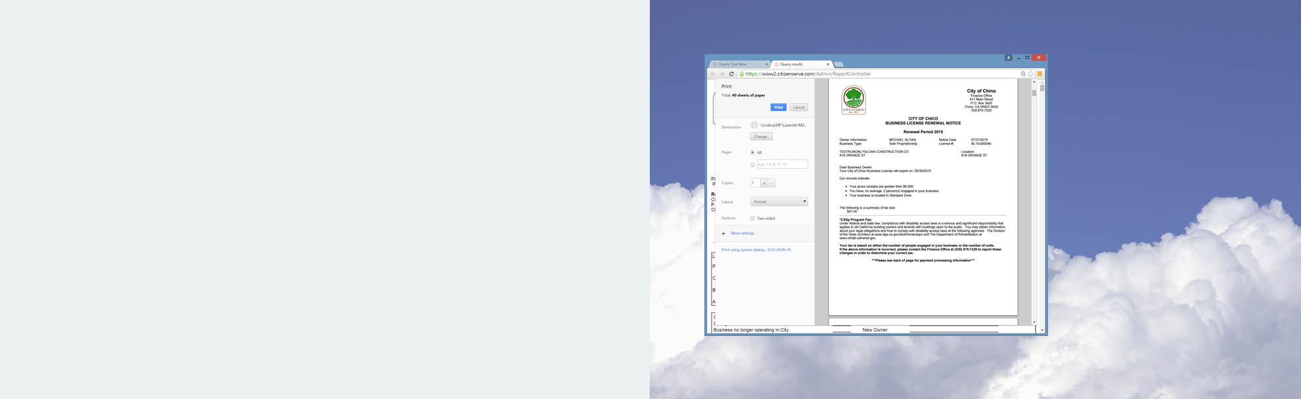Enable the Two-sided checkbox
This screenshot has height=399, width=1301.
click(752, 219)
